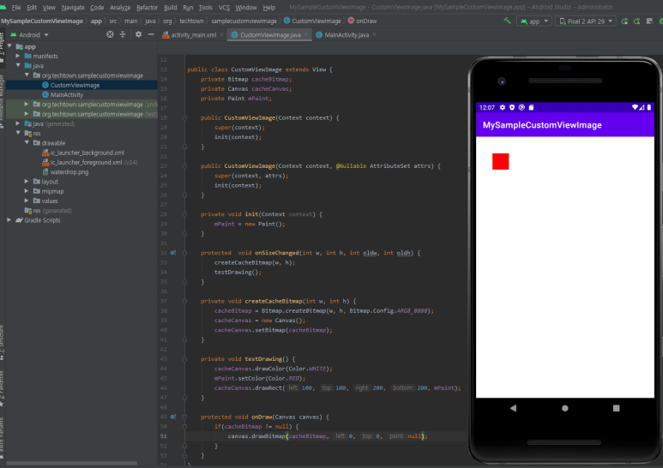The width and height of the screenshot is (663, 468).
Task: Hide the Project tool window
Action: [x=151, y=34]
